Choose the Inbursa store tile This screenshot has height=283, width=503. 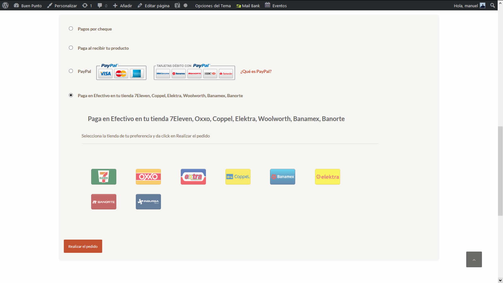148,202
